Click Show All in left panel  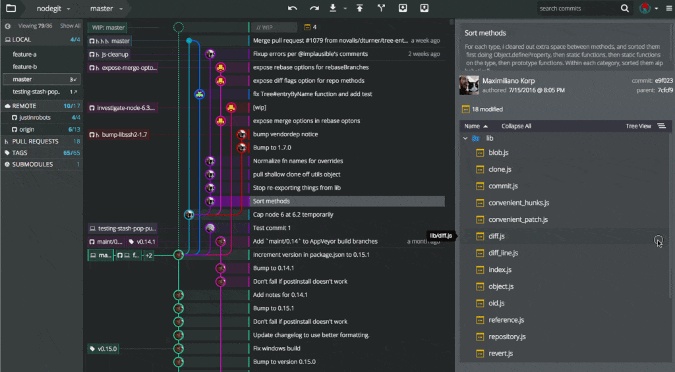tap(70, 26)
